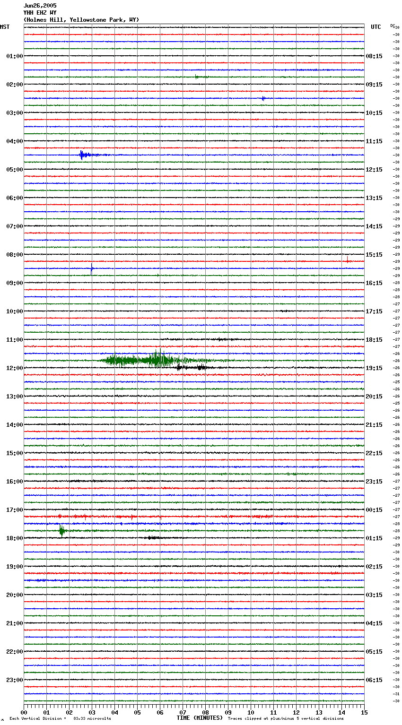
Task: Click the small blue event on the 02:30 trace
Action: point(263,98)
